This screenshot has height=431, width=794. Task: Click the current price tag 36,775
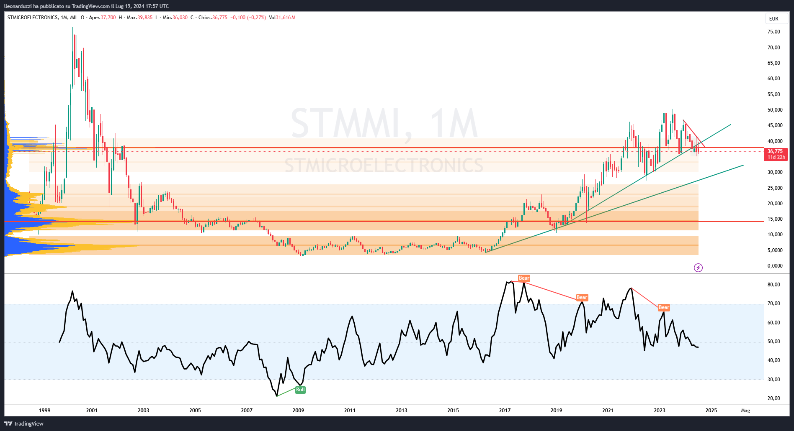(x=776, y=154)
